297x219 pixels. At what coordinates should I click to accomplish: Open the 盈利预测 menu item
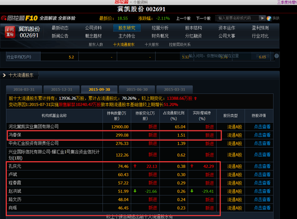tap(260, 28)
